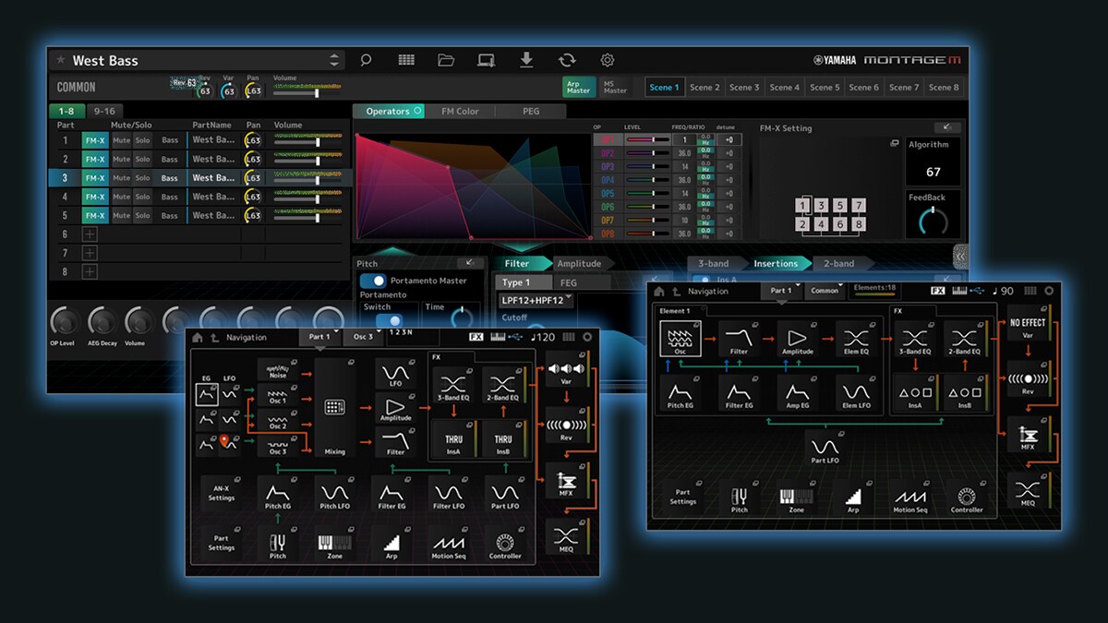Click the Arp Master button
The width and height of the screenshot is (1108, 623).
tap(579, 88)
